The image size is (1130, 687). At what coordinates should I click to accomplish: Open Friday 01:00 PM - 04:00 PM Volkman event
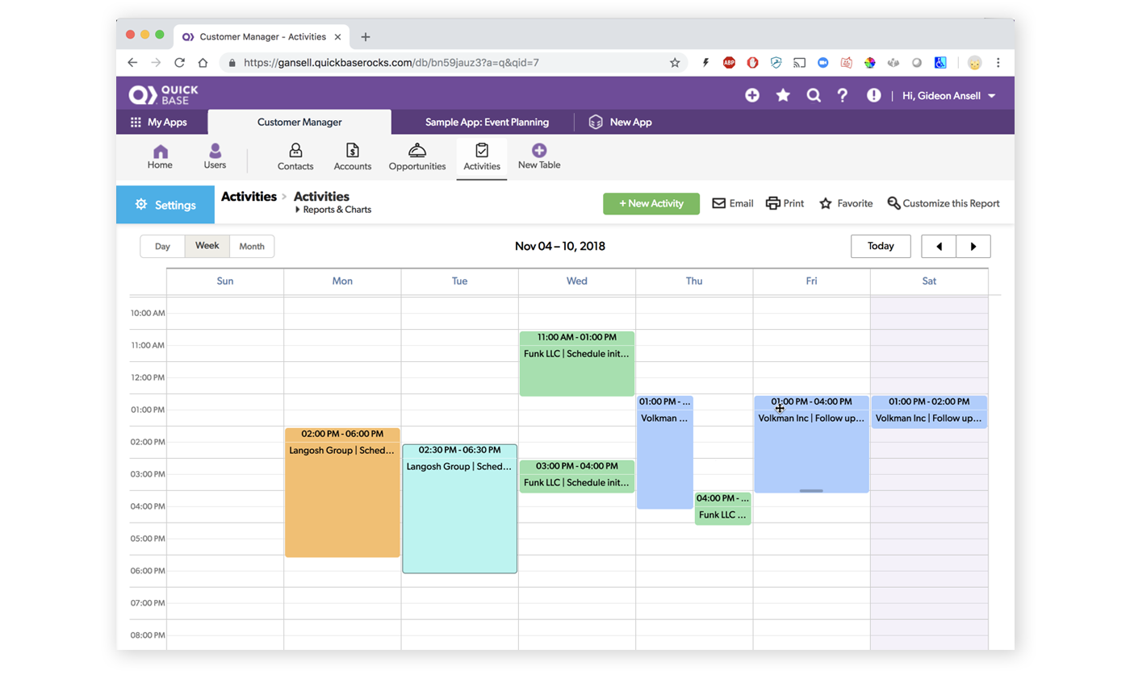tap(812, 444)
